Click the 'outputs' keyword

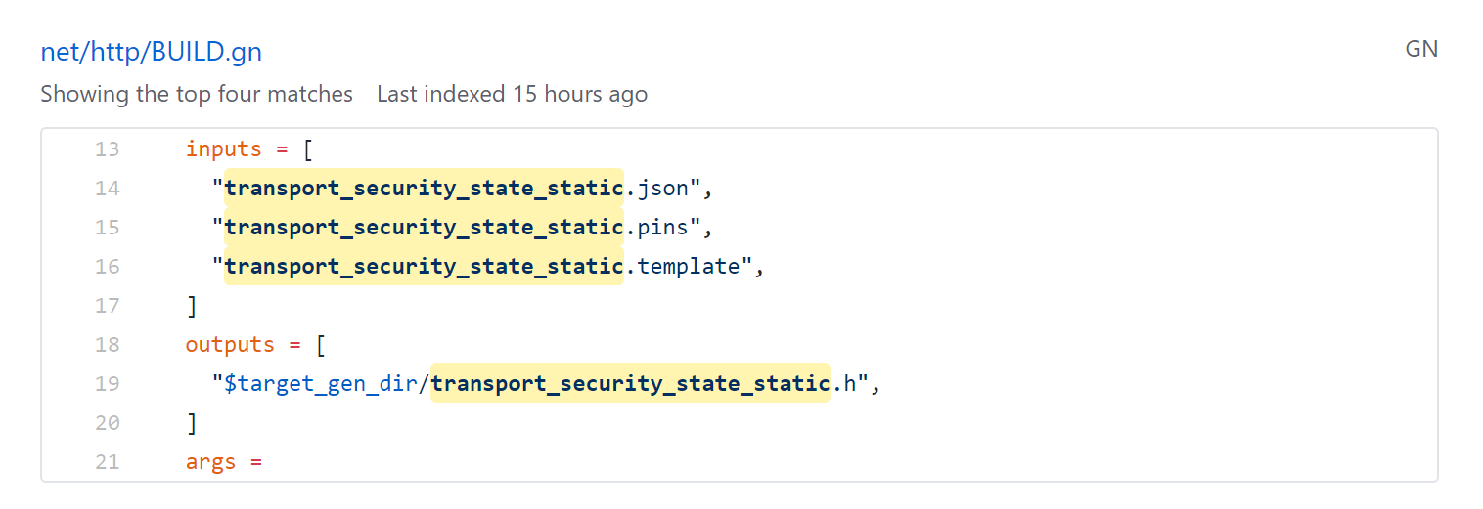point(230,345)
